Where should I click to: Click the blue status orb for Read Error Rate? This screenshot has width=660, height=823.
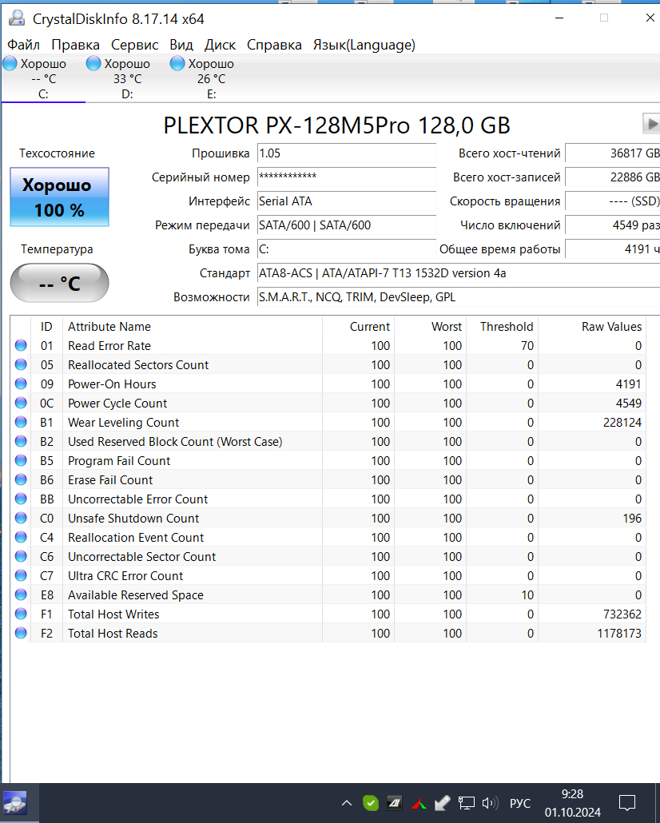21,346
